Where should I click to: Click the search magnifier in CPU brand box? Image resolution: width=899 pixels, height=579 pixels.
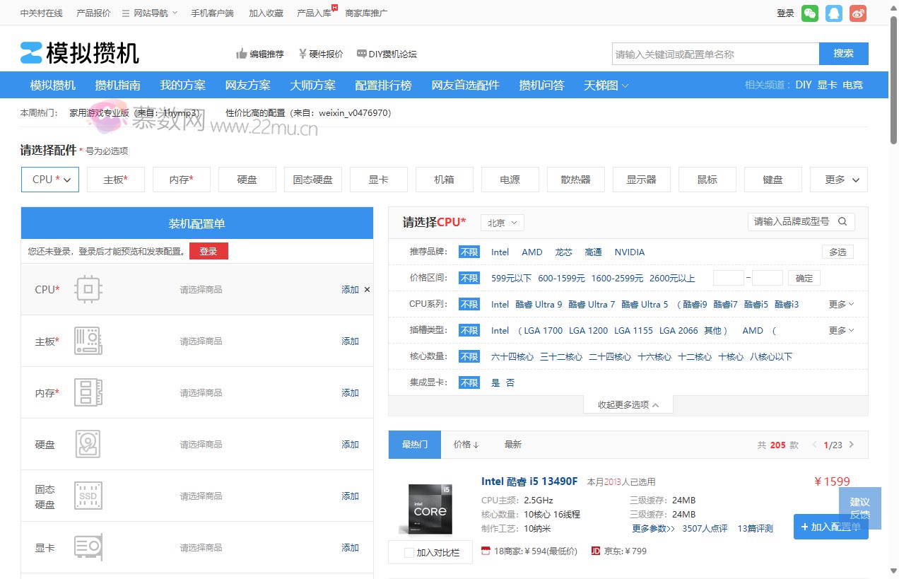point(842,221)
